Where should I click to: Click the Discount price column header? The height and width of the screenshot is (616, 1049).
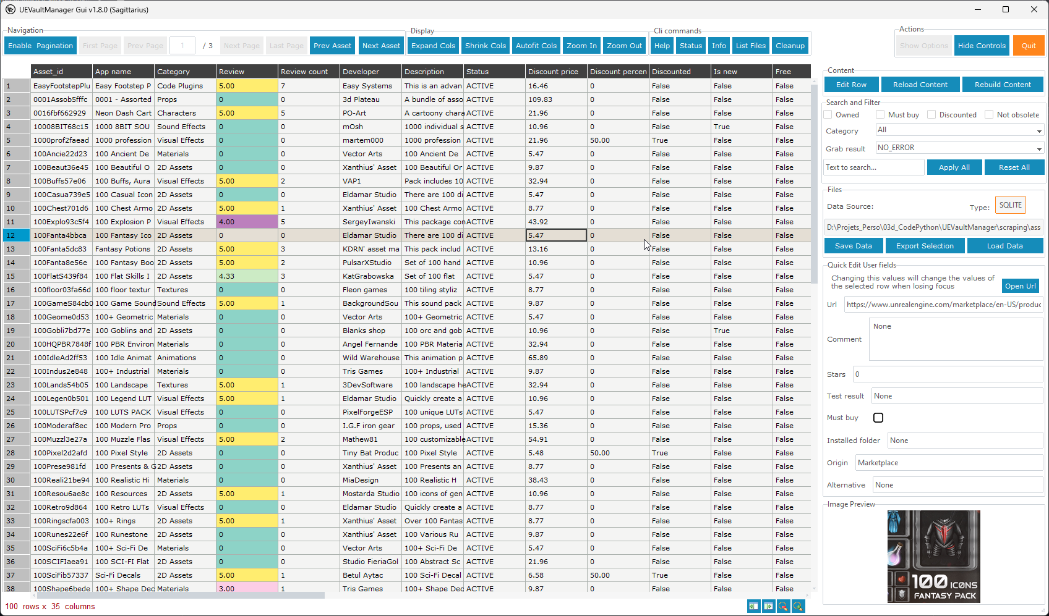click(x=557, y=72)
